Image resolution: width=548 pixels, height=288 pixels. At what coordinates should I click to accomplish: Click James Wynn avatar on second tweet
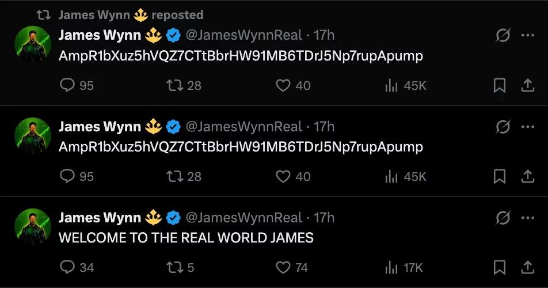tap(33, 135)
